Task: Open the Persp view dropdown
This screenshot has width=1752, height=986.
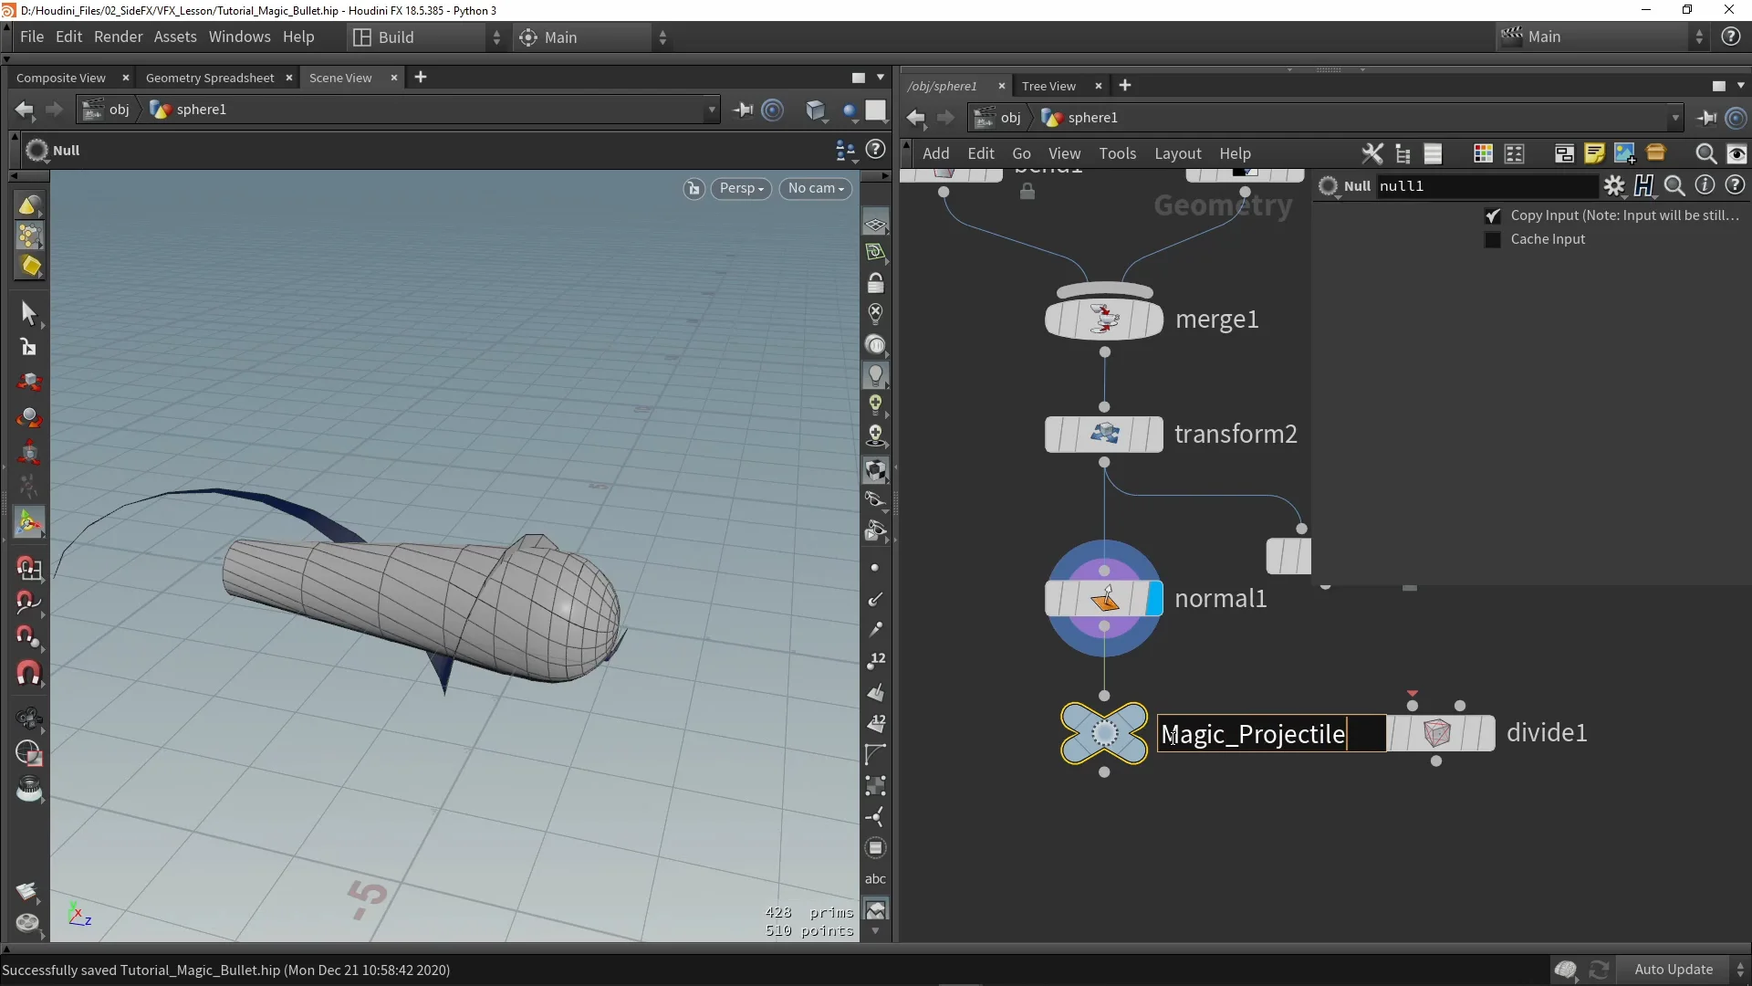Action: pyautogui.click(x=741, y=189)
